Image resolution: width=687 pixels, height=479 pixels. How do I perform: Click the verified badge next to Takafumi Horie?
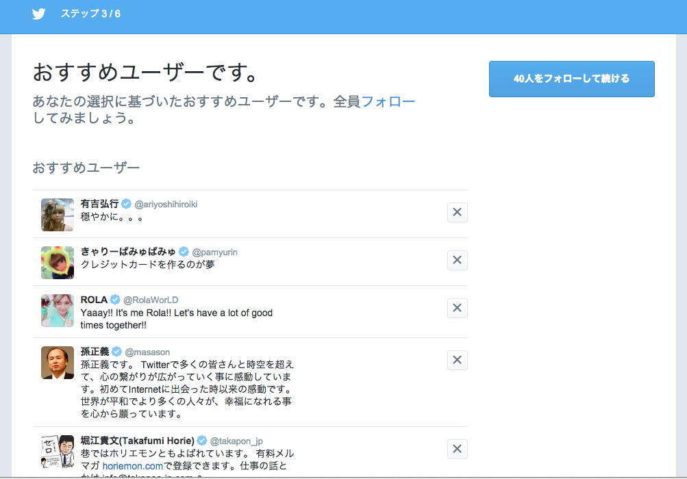pyautogui.click(x=201, y=441)
